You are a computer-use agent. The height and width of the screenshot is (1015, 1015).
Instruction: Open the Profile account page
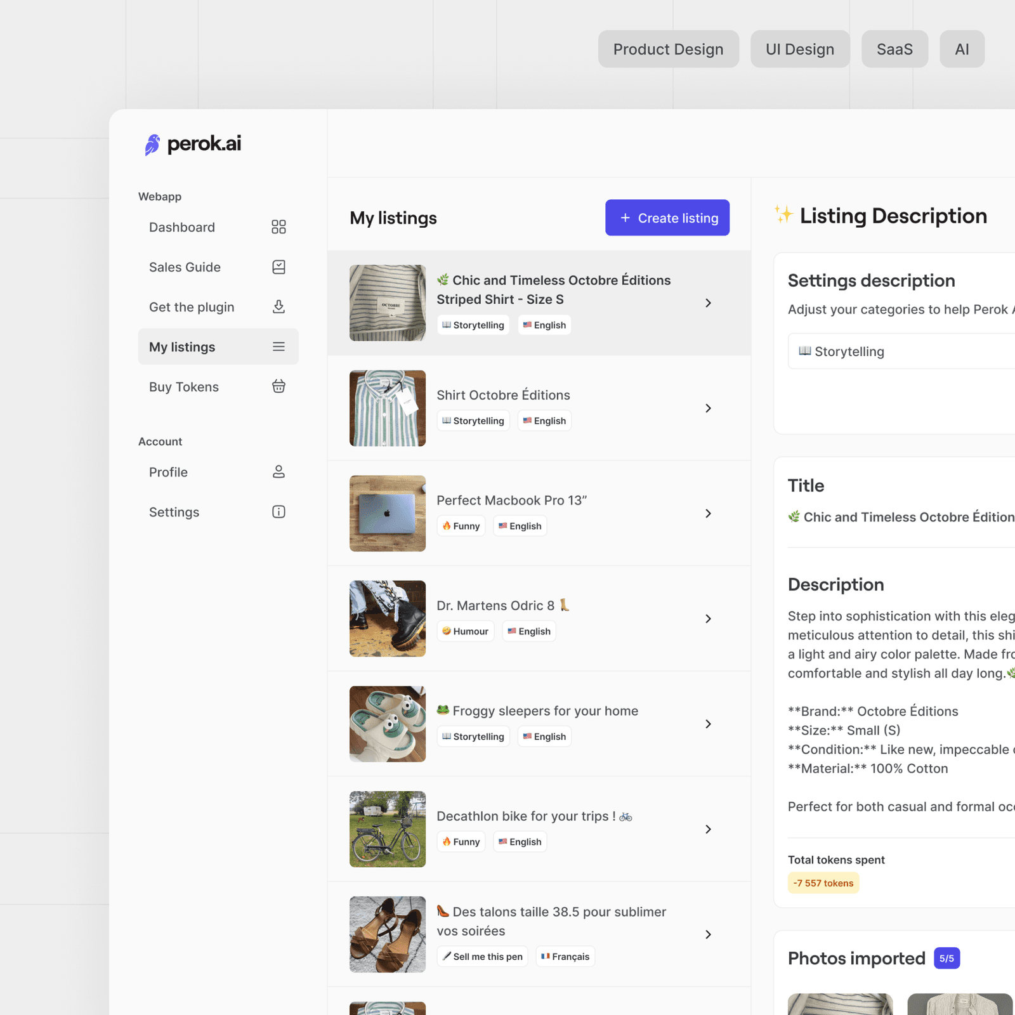(x=218, y=472)
